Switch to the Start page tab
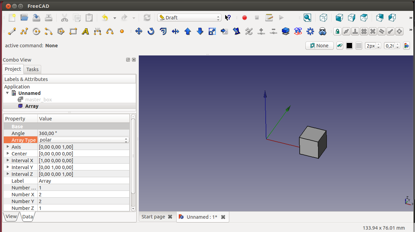 153,217
